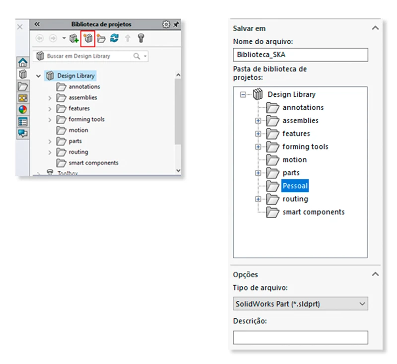The image size is (397, 364).
Task: Open the search options dropdown arrow
Action: pos(145,56)
